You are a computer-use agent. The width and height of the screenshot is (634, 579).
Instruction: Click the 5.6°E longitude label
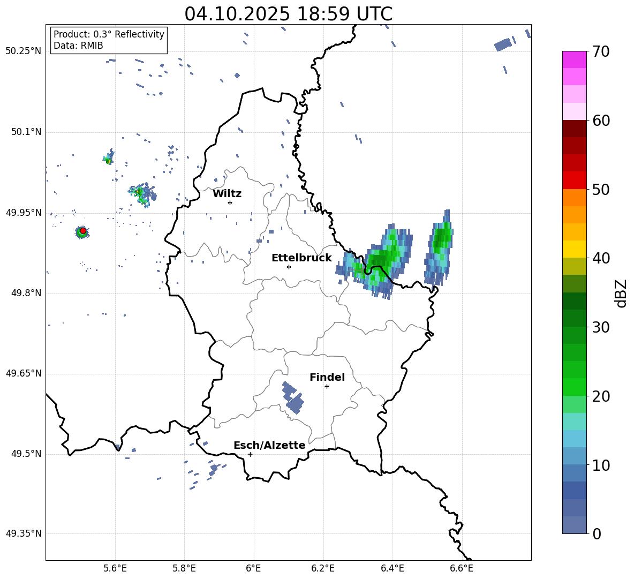[x=115, y=568]
